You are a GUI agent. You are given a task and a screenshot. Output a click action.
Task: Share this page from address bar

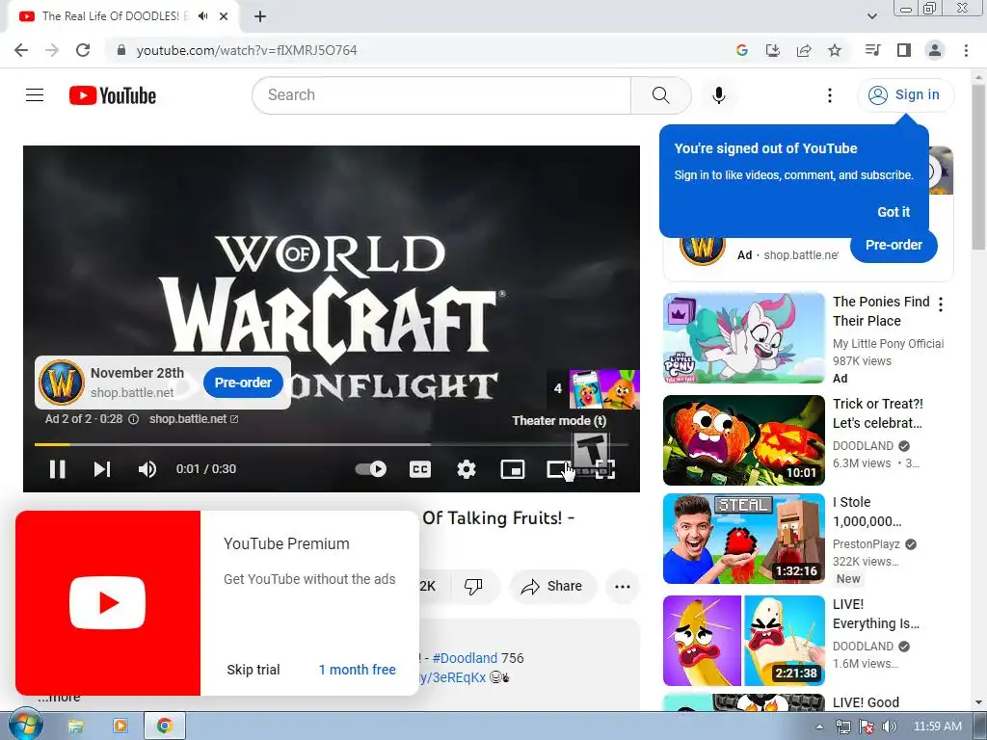(803, 50)
